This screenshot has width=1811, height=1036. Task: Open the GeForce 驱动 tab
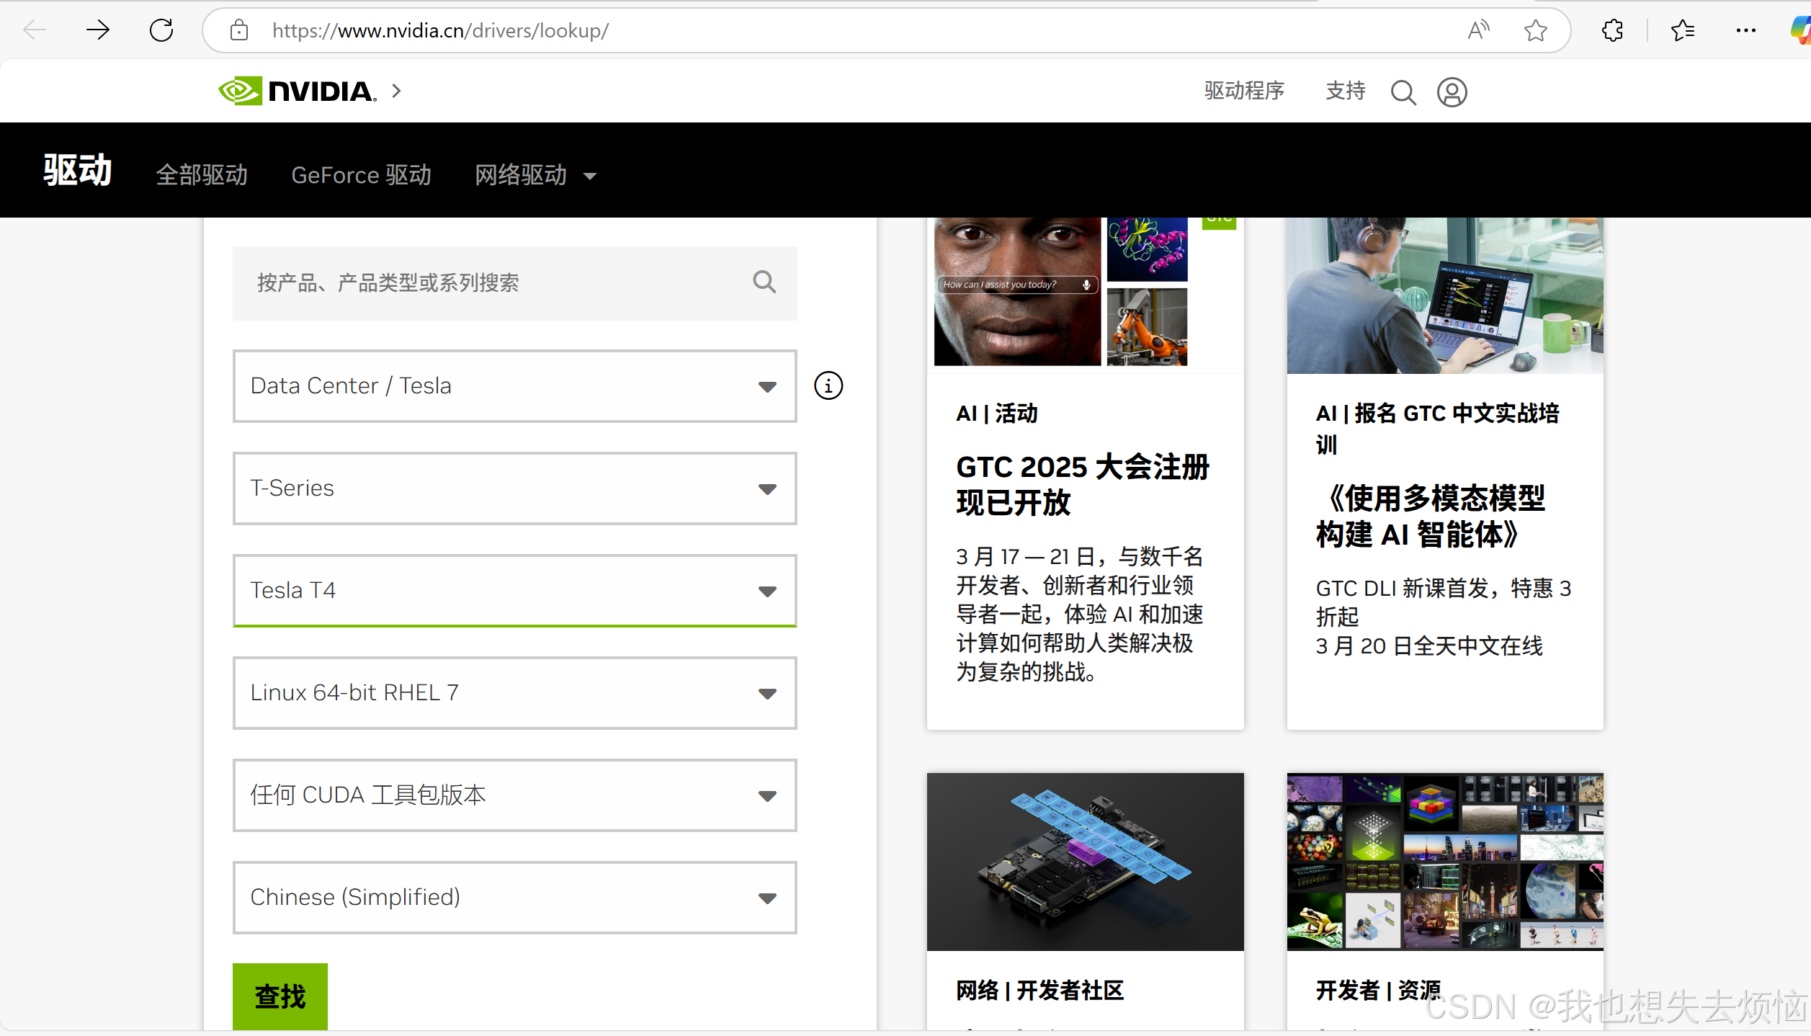361,175
